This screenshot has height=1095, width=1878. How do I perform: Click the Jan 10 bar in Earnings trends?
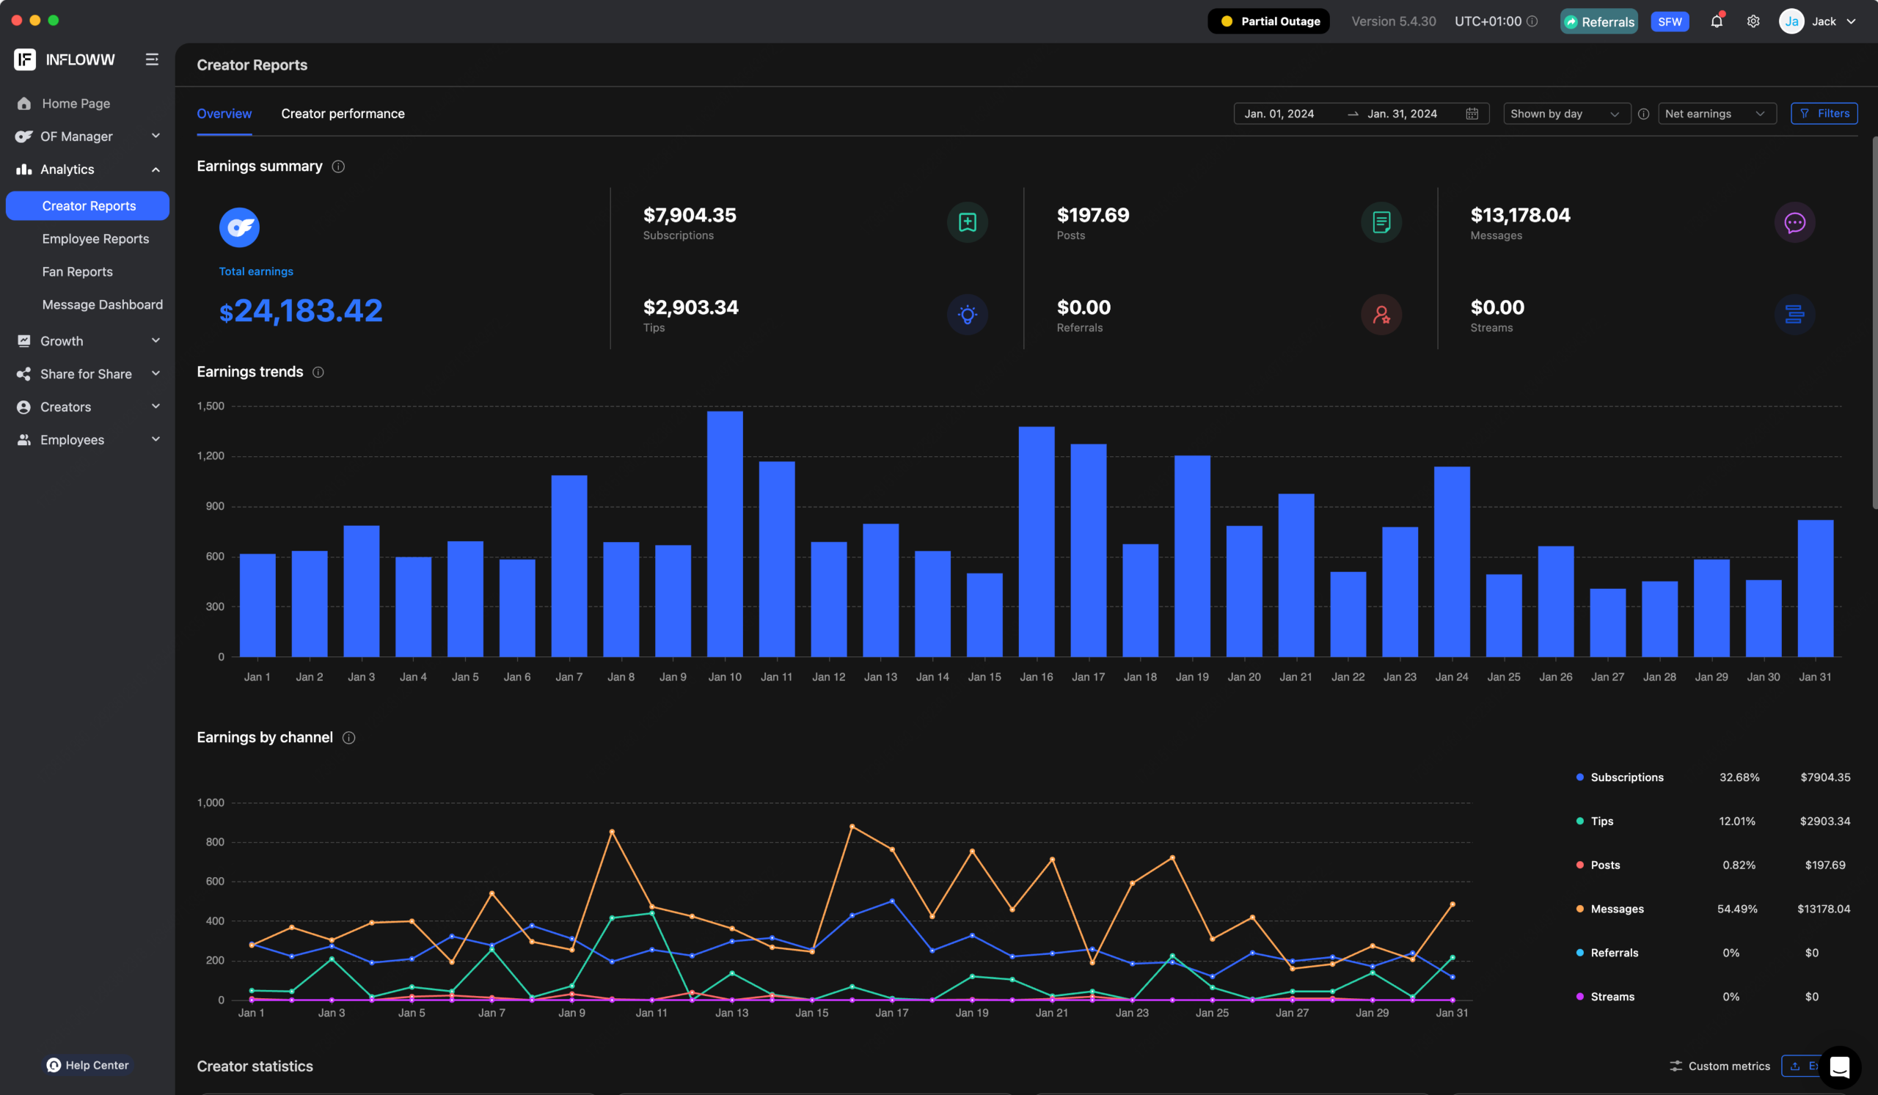(724, 534)
